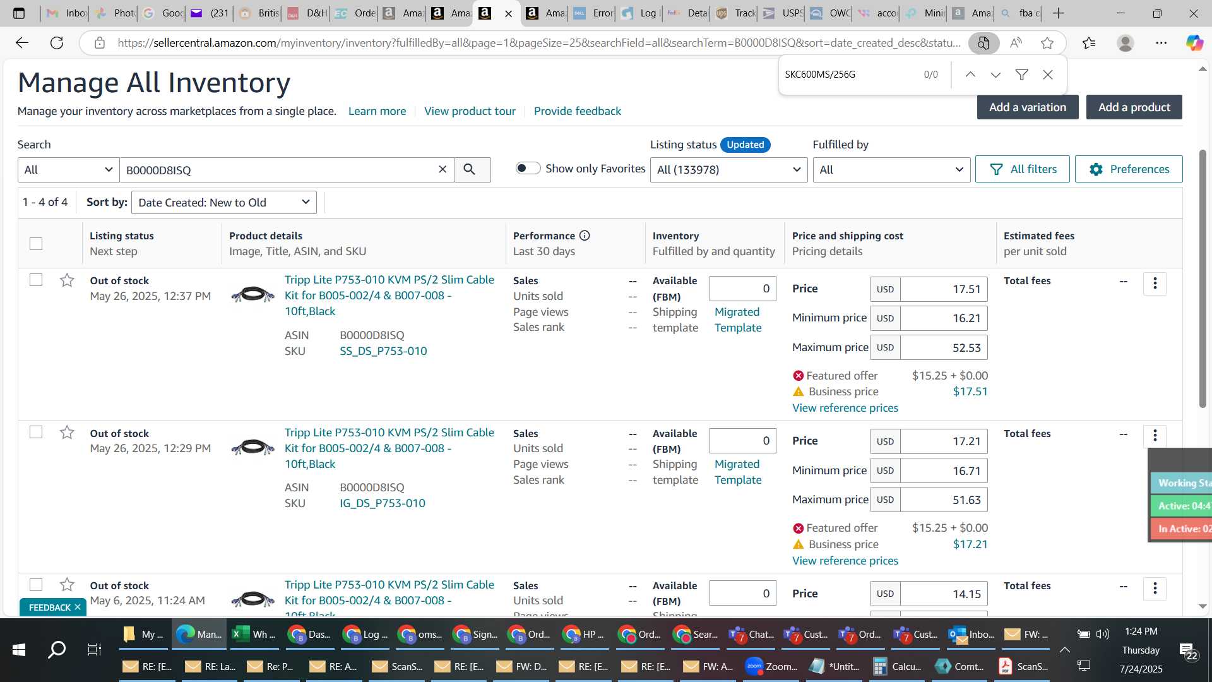Dismiss the FEEDBACK tag with its X
The width and height of the screenshot is (1212, 682).
coord(78,607)
